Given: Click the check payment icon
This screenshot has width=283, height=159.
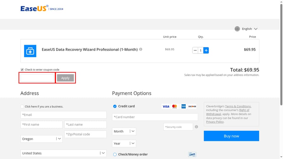Looking at the screenshot, I should (x=192, y=155).
